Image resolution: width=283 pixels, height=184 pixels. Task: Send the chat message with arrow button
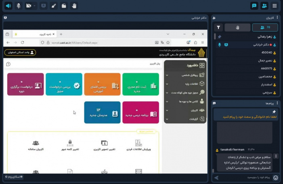point(216,177)
